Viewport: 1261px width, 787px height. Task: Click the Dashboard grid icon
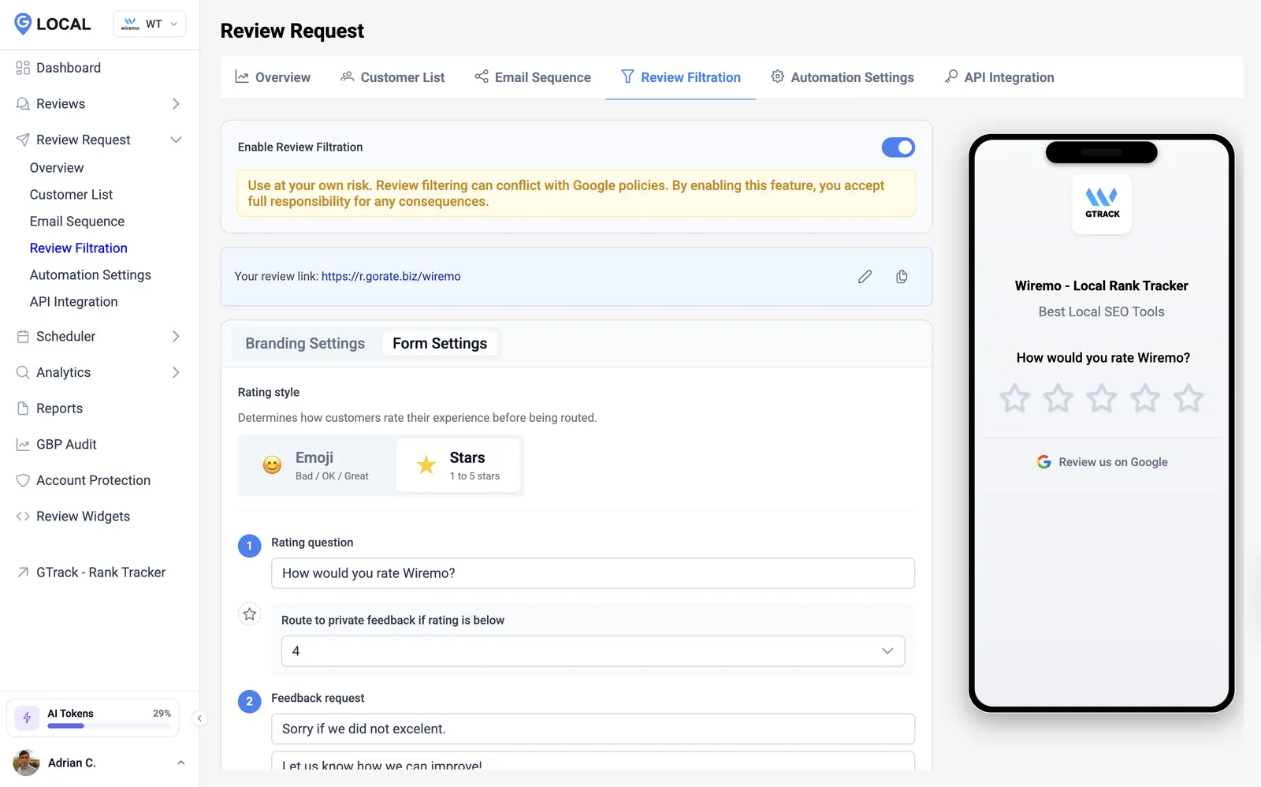point(23,68)
